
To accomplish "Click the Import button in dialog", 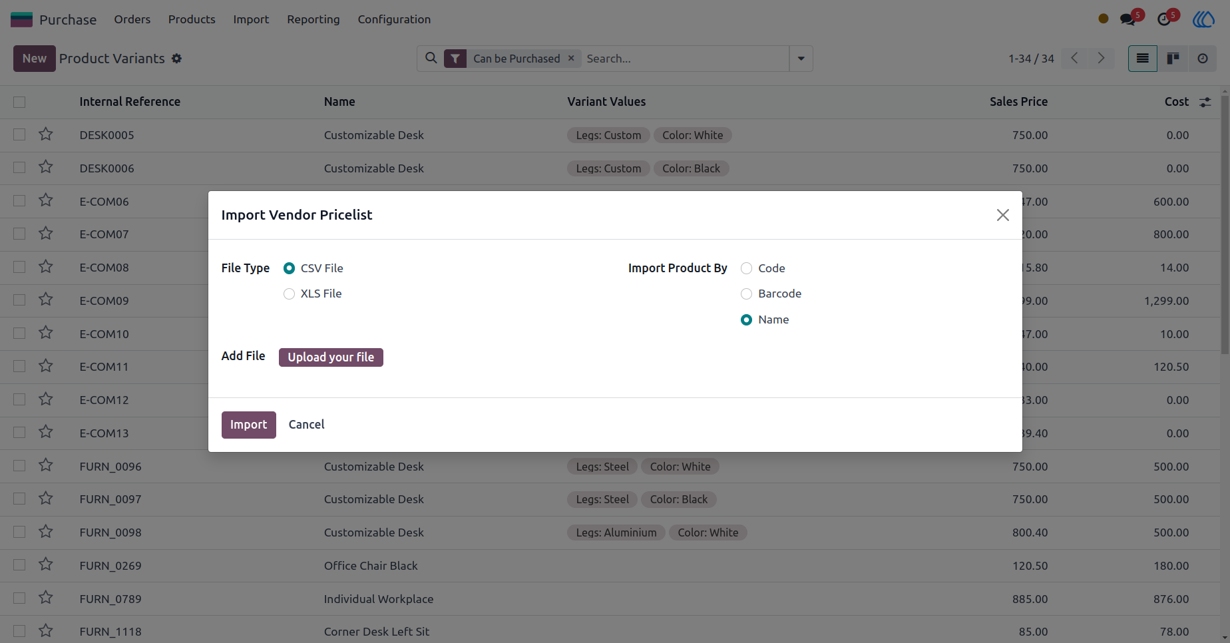I will [248, 425].
